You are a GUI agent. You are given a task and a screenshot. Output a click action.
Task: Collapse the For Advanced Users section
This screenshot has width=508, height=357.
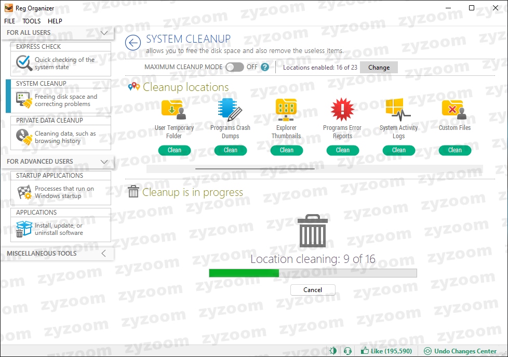coord(104,162)
